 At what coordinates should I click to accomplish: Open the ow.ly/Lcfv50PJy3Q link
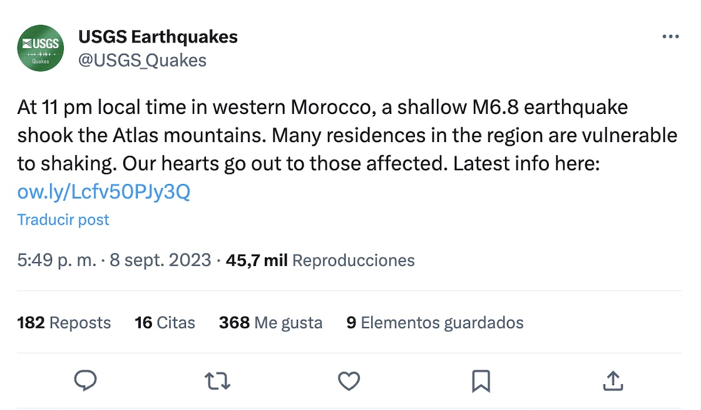click(x=104, y=192)
